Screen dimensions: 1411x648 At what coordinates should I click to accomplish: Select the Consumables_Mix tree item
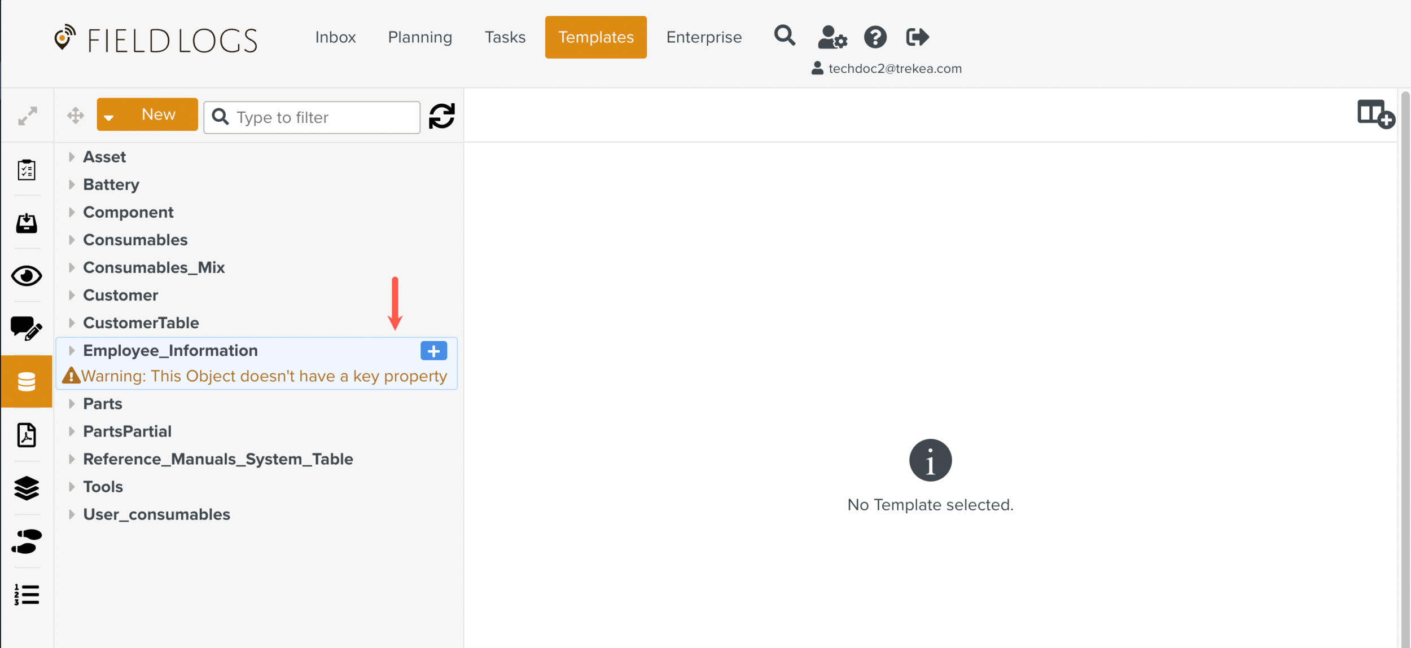coord(154,267)
